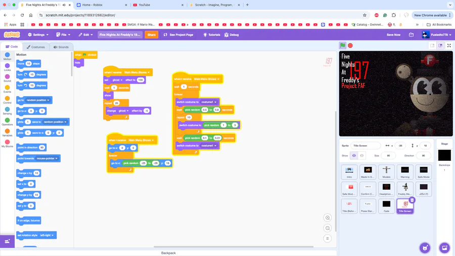Select the Looks block category
Screen dimensions: 455x256
point(7,67)
